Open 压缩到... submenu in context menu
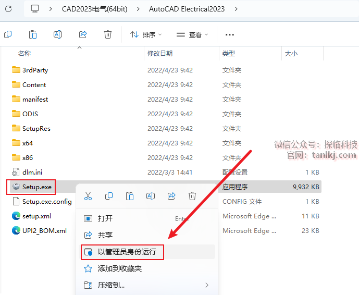This screenshot has height=295, width=359. (x=147, y=285)
